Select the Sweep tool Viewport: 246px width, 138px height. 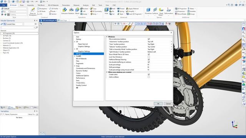(83, 14)
